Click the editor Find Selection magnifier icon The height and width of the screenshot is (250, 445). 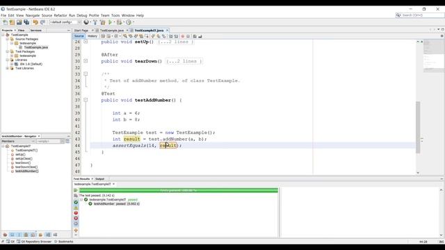point(125,36)
